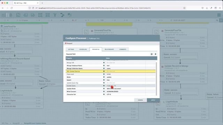This screenshot has height=125, width=223.
Task: Show help for Character Set property
Action: pyautogui.click(x=104, y=94)
